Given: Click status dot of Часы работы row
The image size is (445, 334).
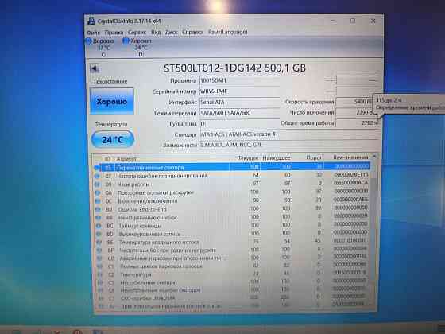Looking at the screenshot, I should pos(97,184).
